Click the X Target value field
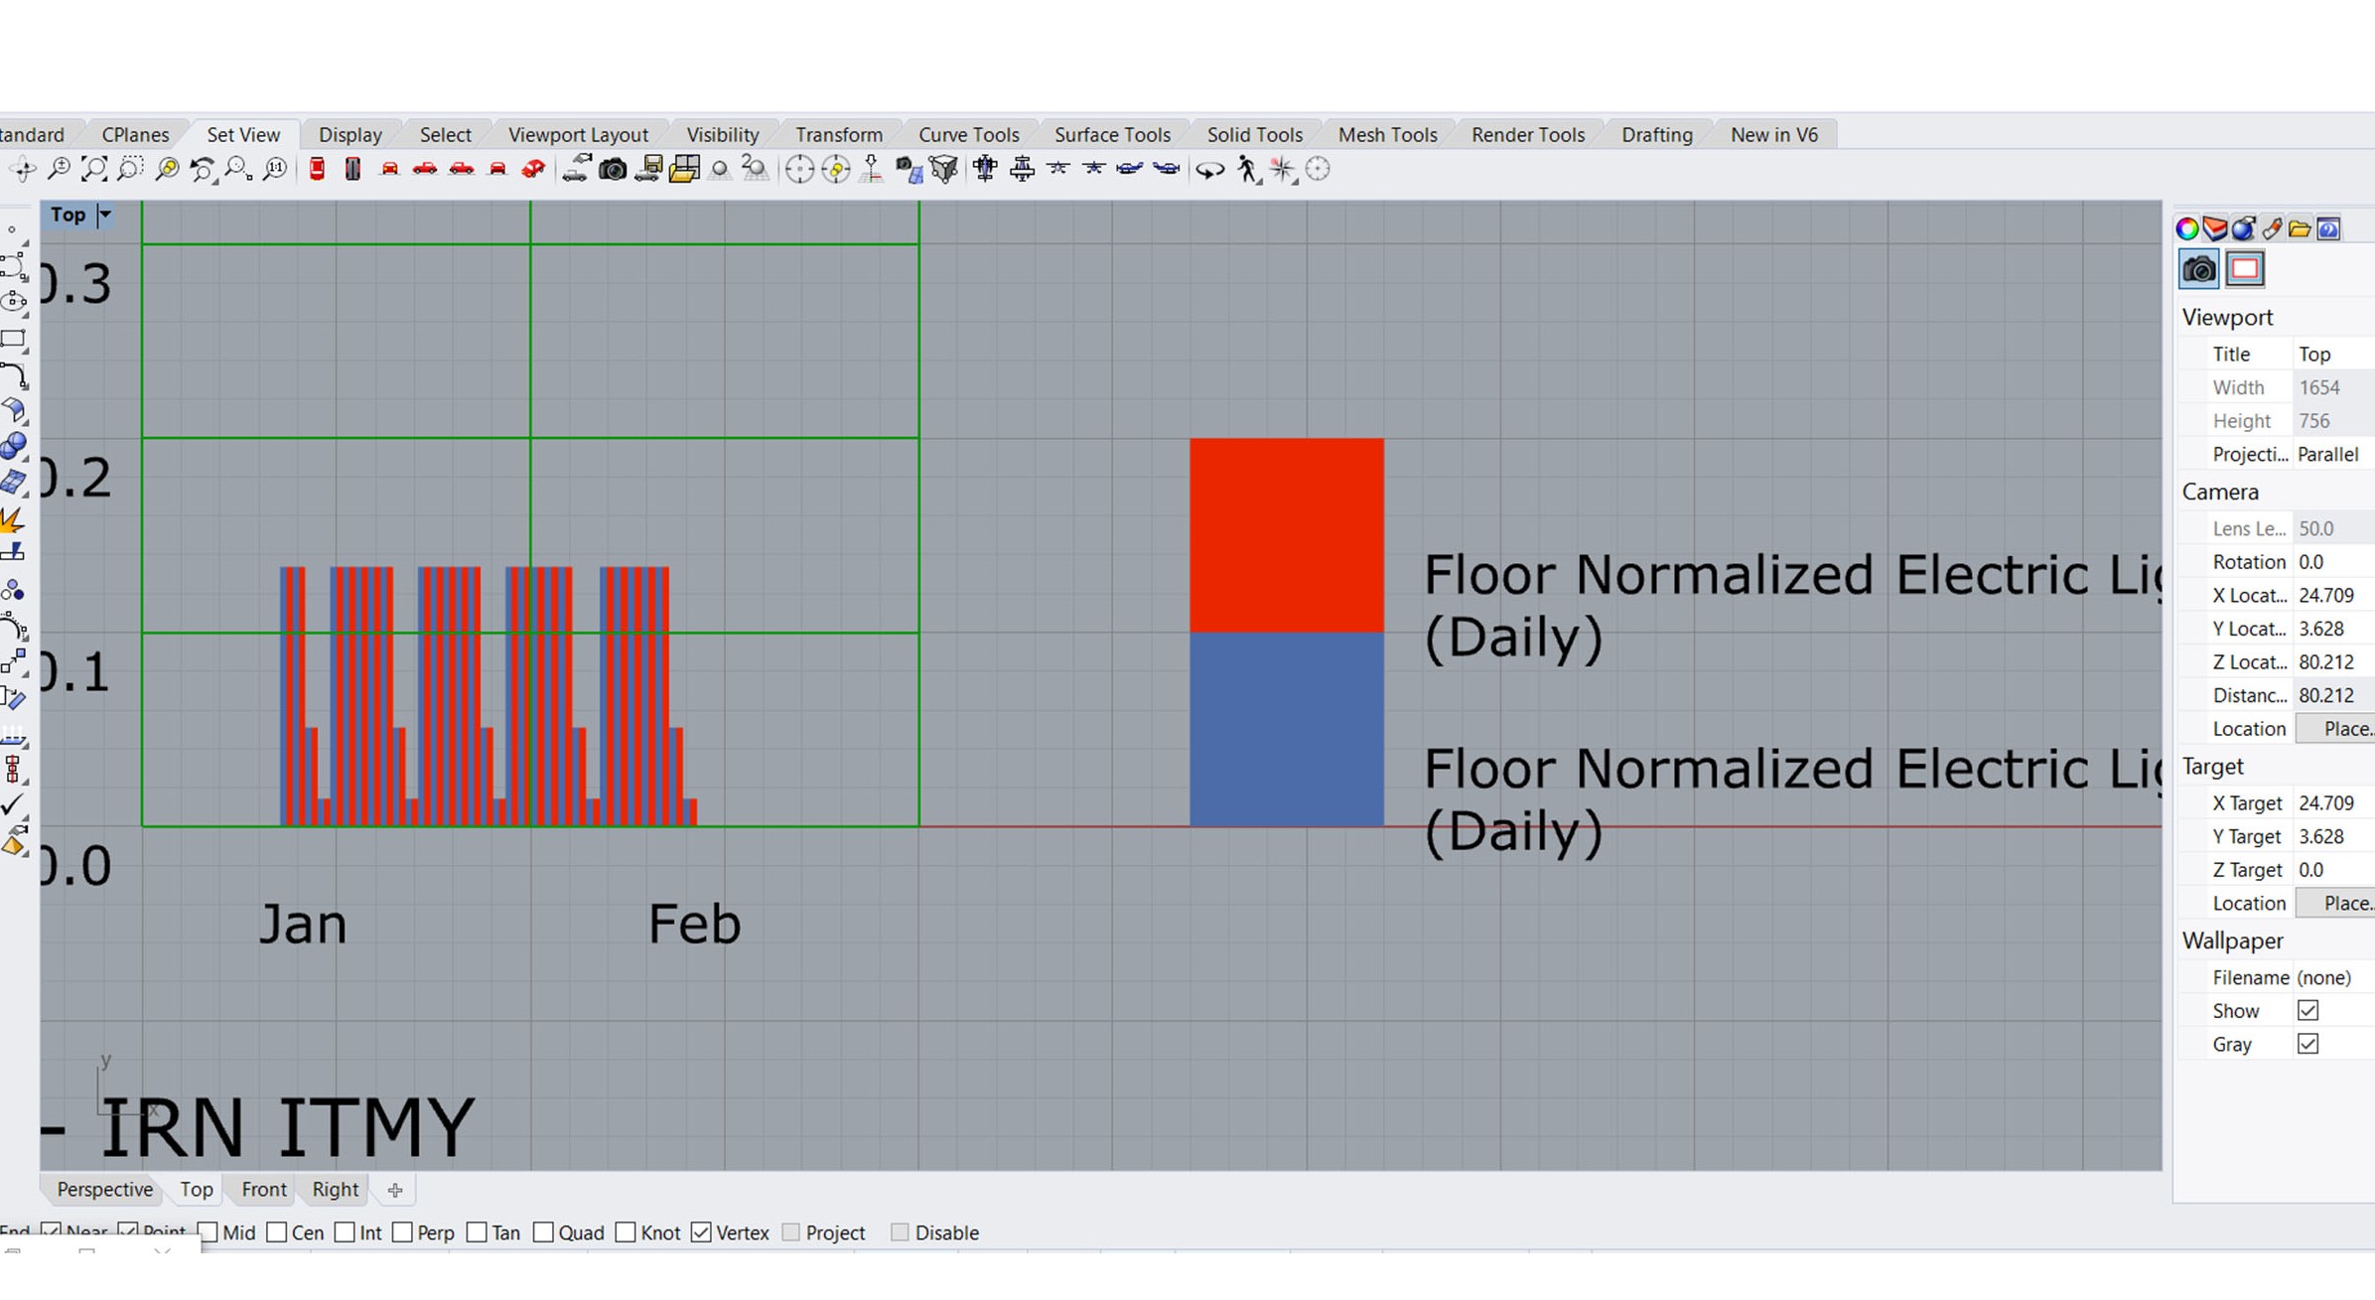Image resolution: width=2375 pixels, height=1300 pixels. (2333, 803)
